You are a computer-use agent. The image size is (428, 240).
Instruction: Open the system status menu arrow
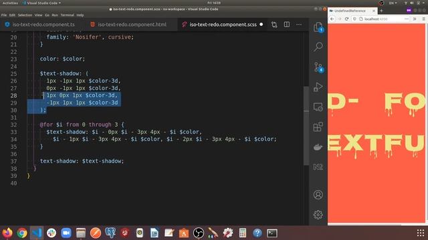[x=424, y=3]
